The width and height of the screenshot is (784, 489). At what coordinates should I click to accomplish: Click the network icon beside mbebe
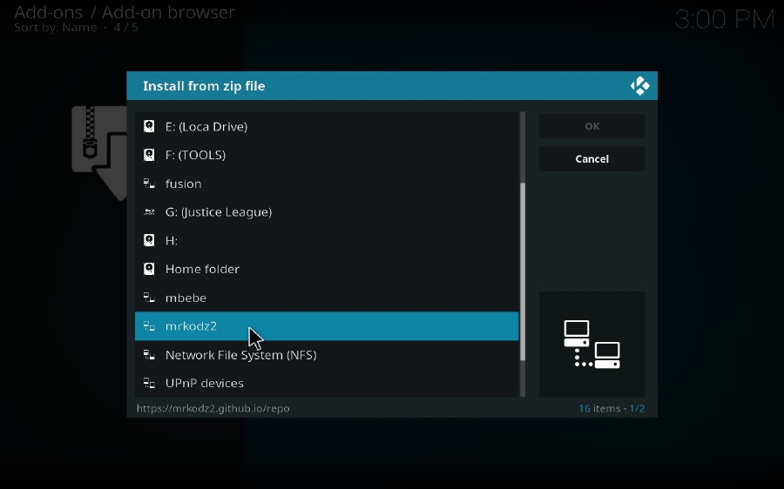149,298
